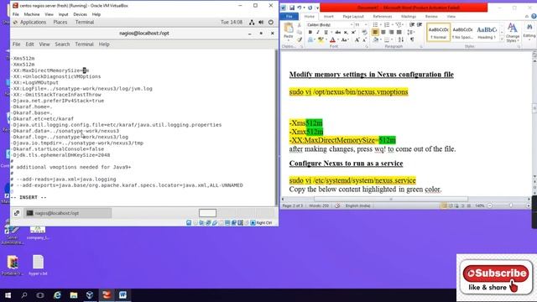Open the Change Styles dropdown
Viewport: 537px width, 302px height.
tap(513, 33)
